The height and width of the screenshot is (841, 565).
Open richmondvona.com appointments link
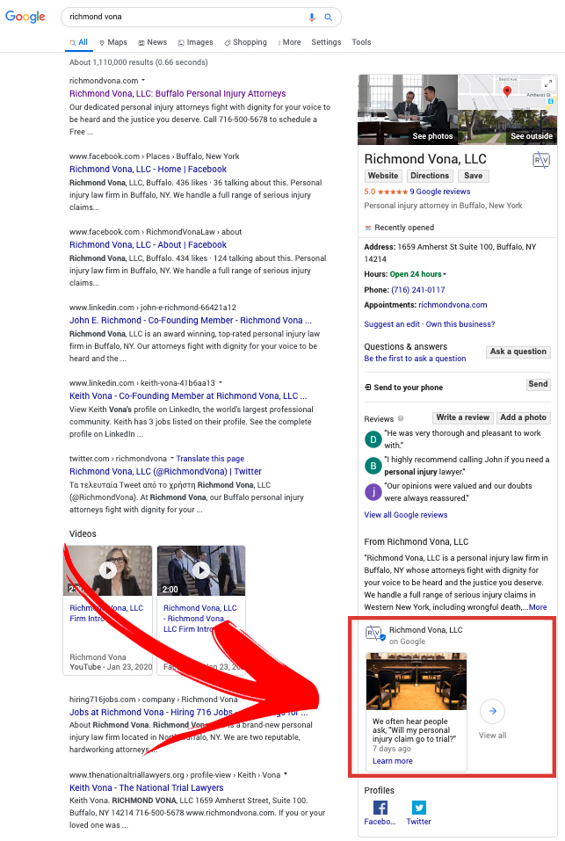pos(453,305)
